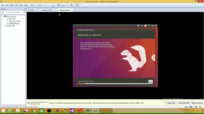This screenshot has height=114, width=204.
Task: Open Ubuntu network indicator
Action: [142, 26]
